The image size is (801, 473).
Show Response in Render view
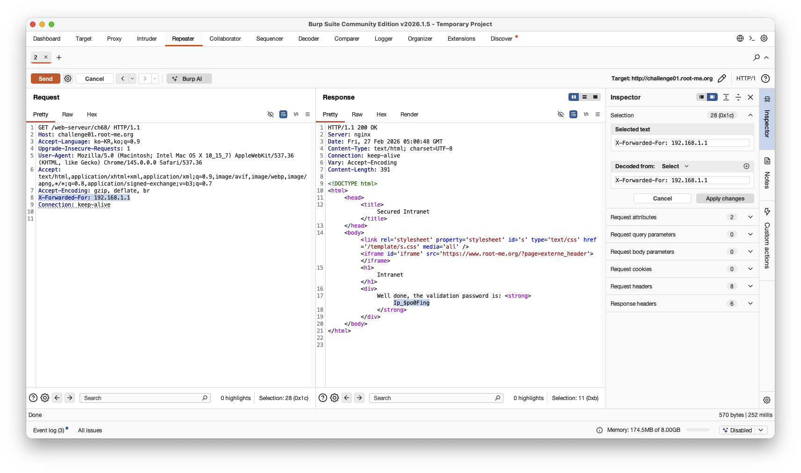pyautogui.click(x=409, y=115)
